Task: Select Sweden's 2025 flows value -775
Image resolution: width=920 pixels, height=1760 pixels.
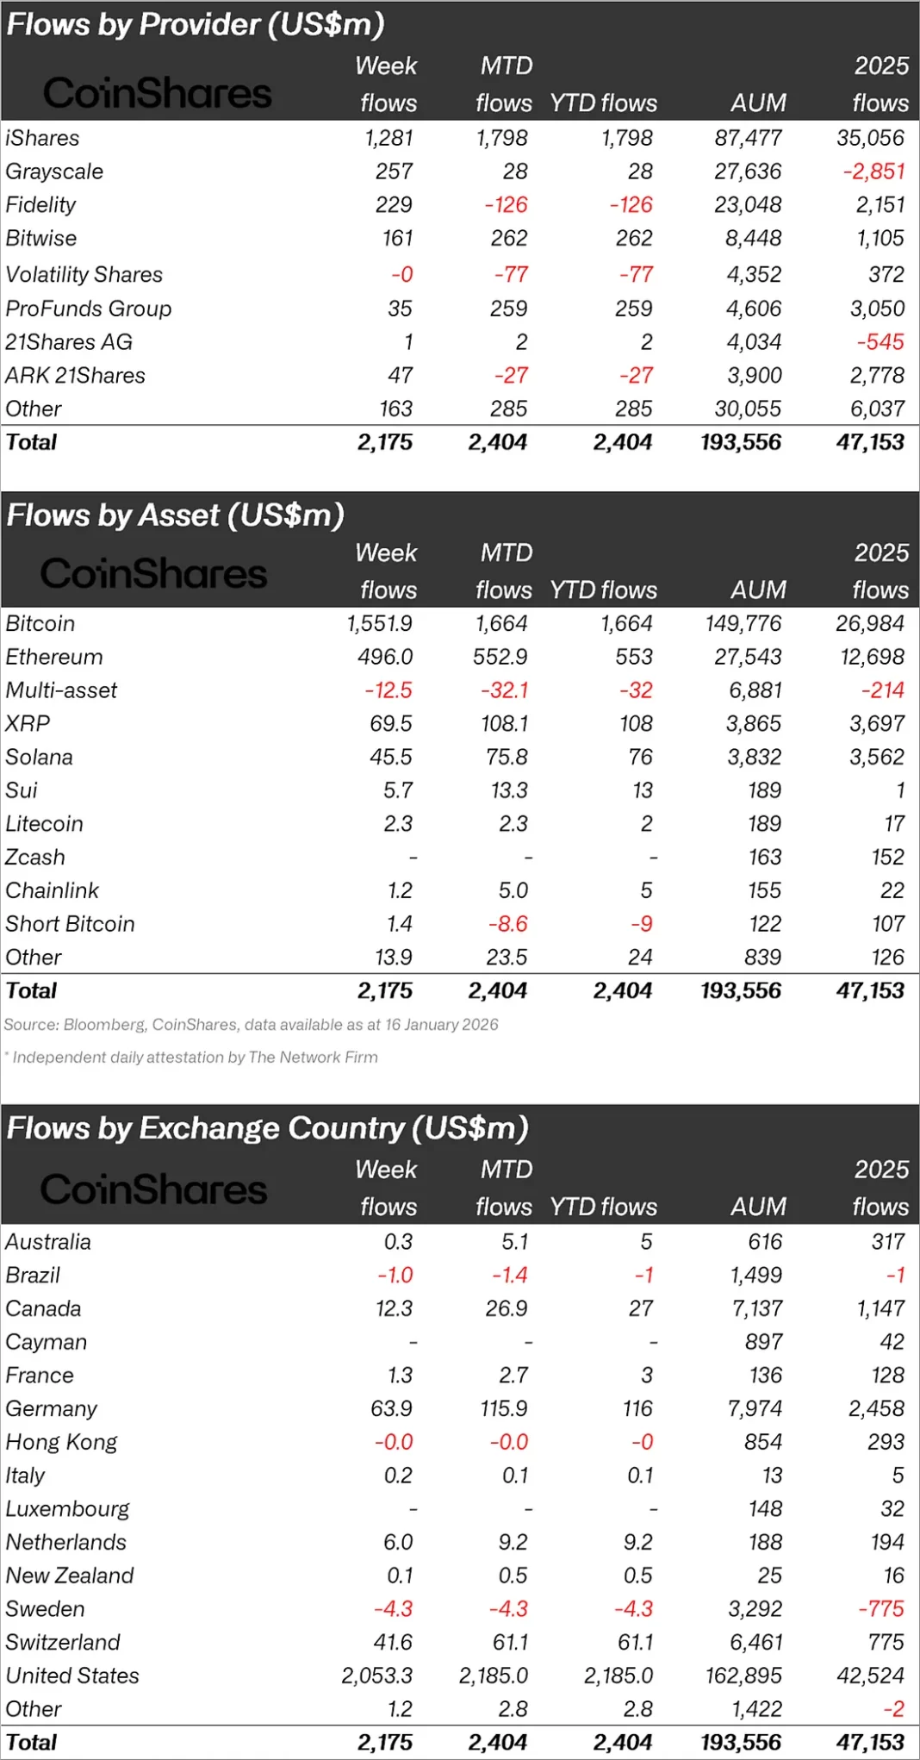Action: point(880,1608)
